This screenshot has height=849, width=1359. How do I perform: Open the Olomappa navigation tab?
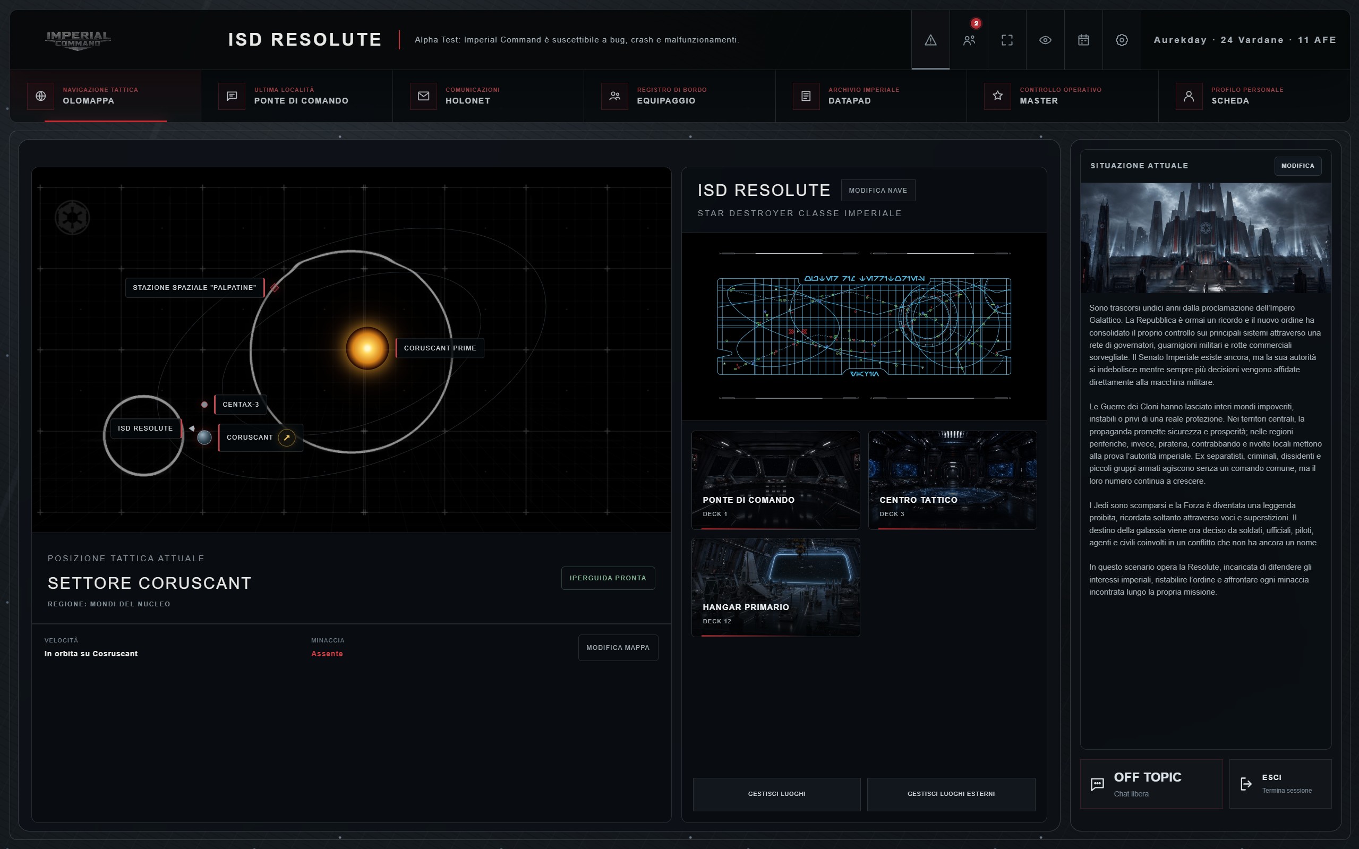(x=106, y=96)
